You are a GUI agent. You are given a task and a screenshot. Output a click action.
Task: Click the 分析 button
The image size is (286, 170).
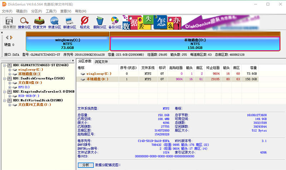point(85,165)
